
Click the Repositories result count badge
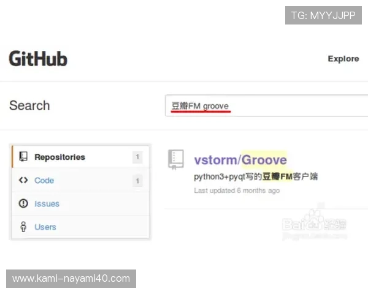coord(137,157)
